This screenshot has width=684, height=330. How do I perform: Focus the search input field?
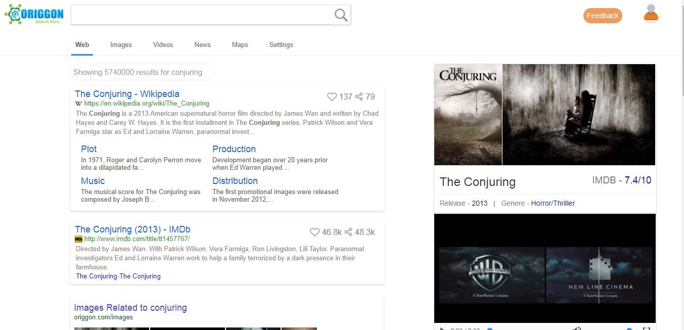click(x=202, y=15)
